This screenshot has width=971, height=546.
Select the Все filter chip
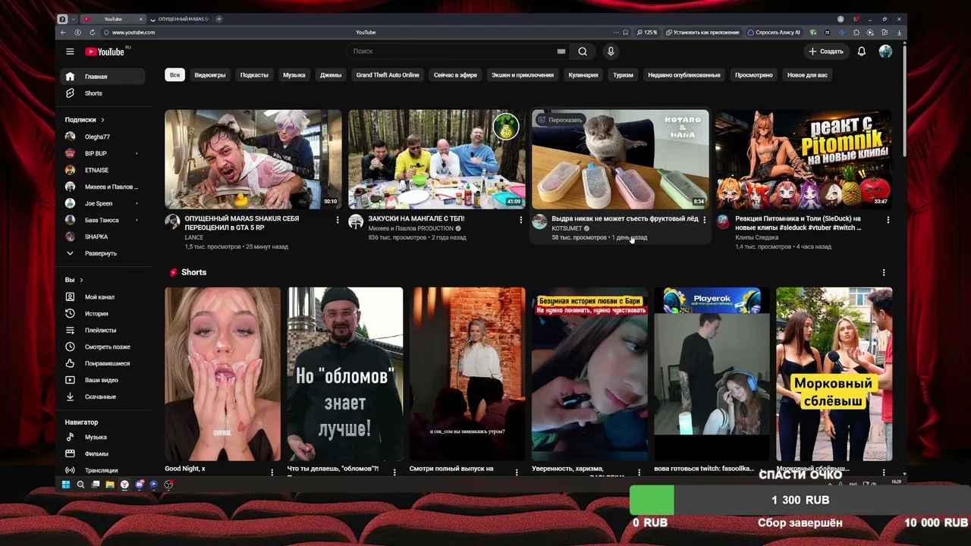pos(175,75)
